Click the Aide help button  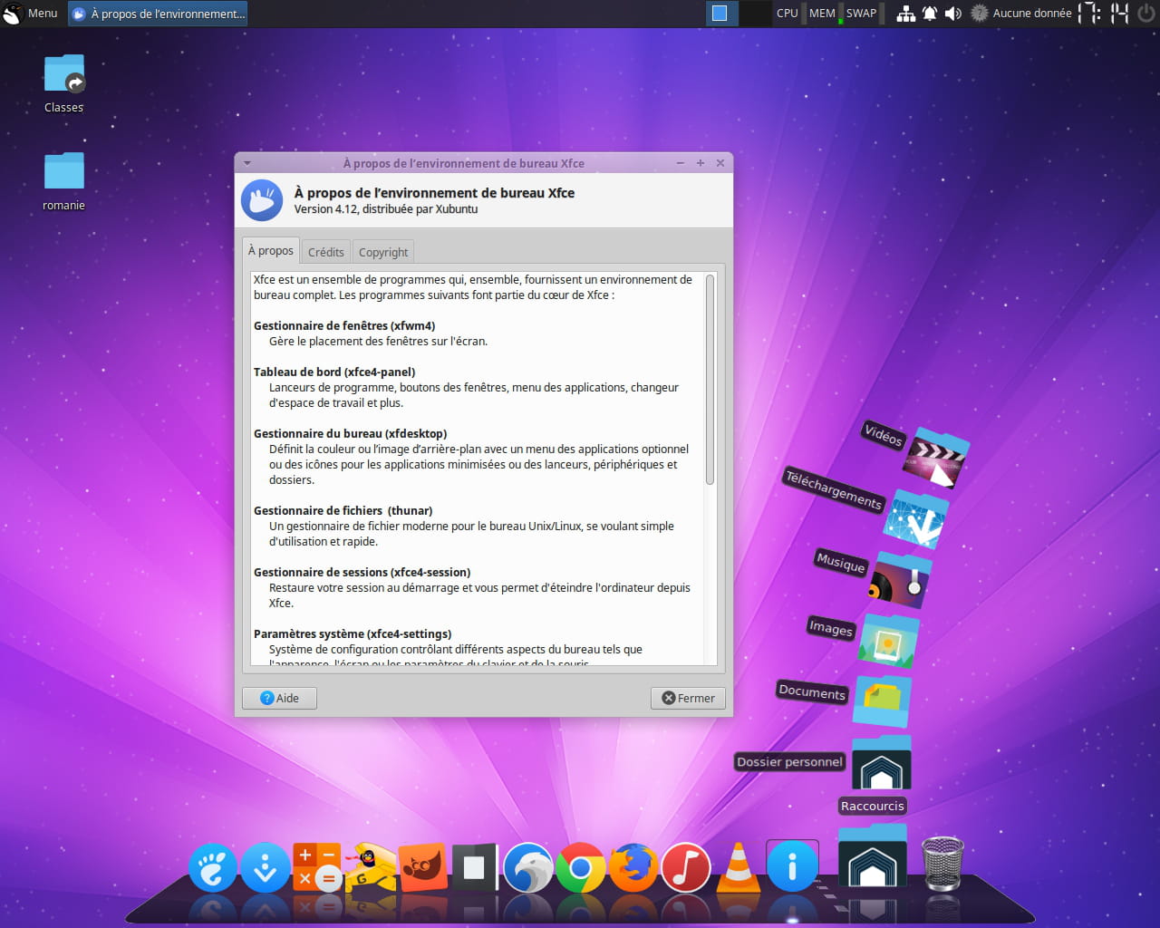279,698
